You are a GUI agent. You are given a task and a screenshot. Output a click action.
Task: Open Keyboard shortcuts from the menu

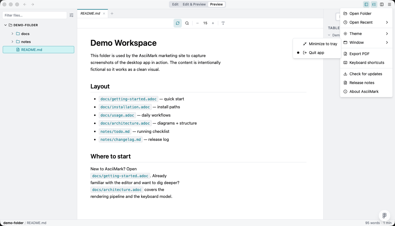[x=366, y=63]
